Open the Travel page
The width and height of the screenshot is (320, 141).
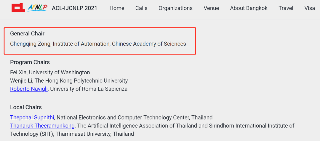click(x=286, y=8)
